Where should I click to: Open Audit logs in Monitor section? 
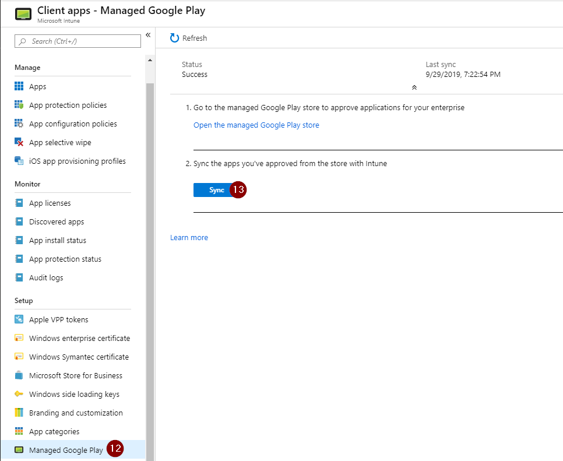46,278
